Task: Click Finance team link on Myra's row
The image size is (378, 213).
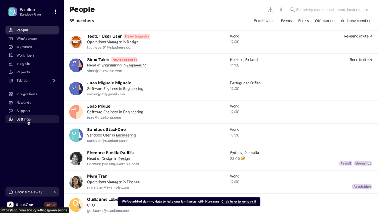Action: click(x=133, y=182)
